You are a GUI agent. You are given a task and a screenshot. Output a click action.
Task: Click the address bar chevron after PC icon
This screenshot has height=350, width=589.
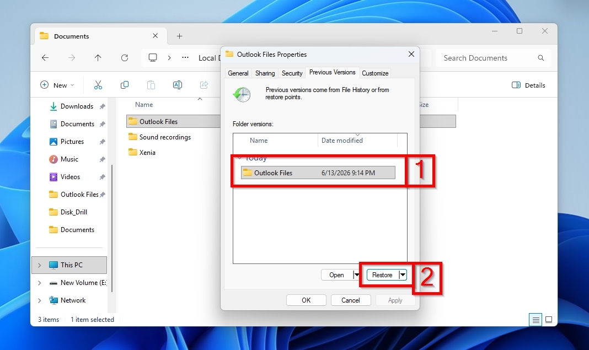click(169, 57)
